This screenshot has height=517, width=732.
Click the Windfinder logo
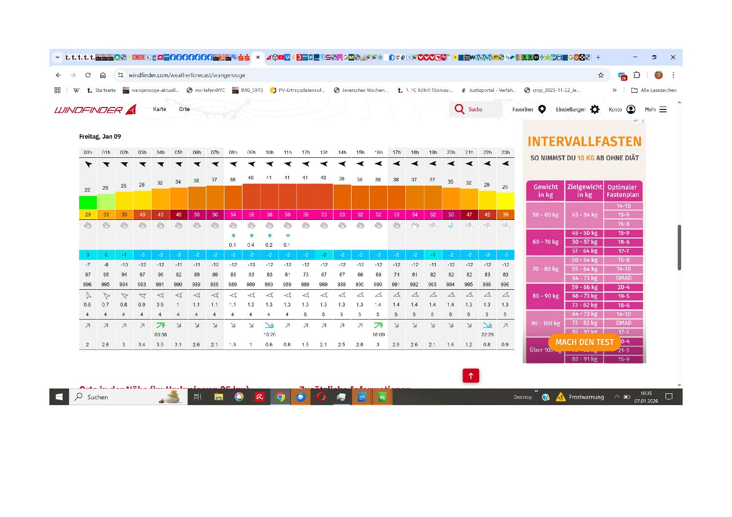(x=95, y=109)
